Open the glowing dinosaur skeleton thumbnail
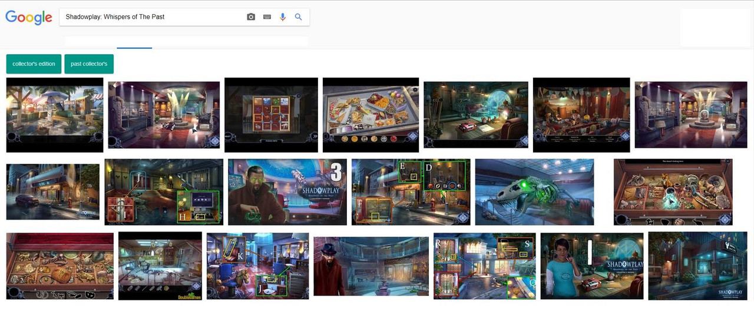Image resolution: width=754 pixels, height=318 pixels. [534, 192]
